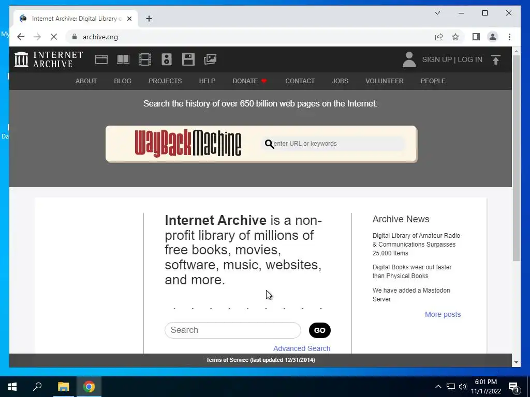Open the Software floppy disk icon
This screenshot has height=397, width=530.
188,59
